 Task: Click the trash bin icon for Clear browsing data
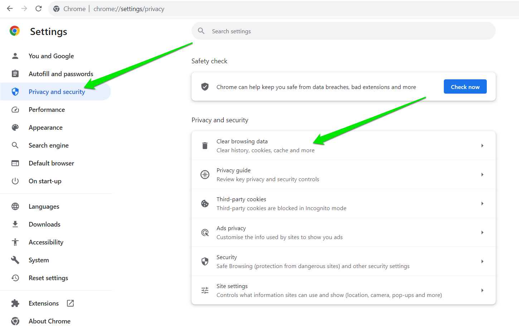[205, 145]
